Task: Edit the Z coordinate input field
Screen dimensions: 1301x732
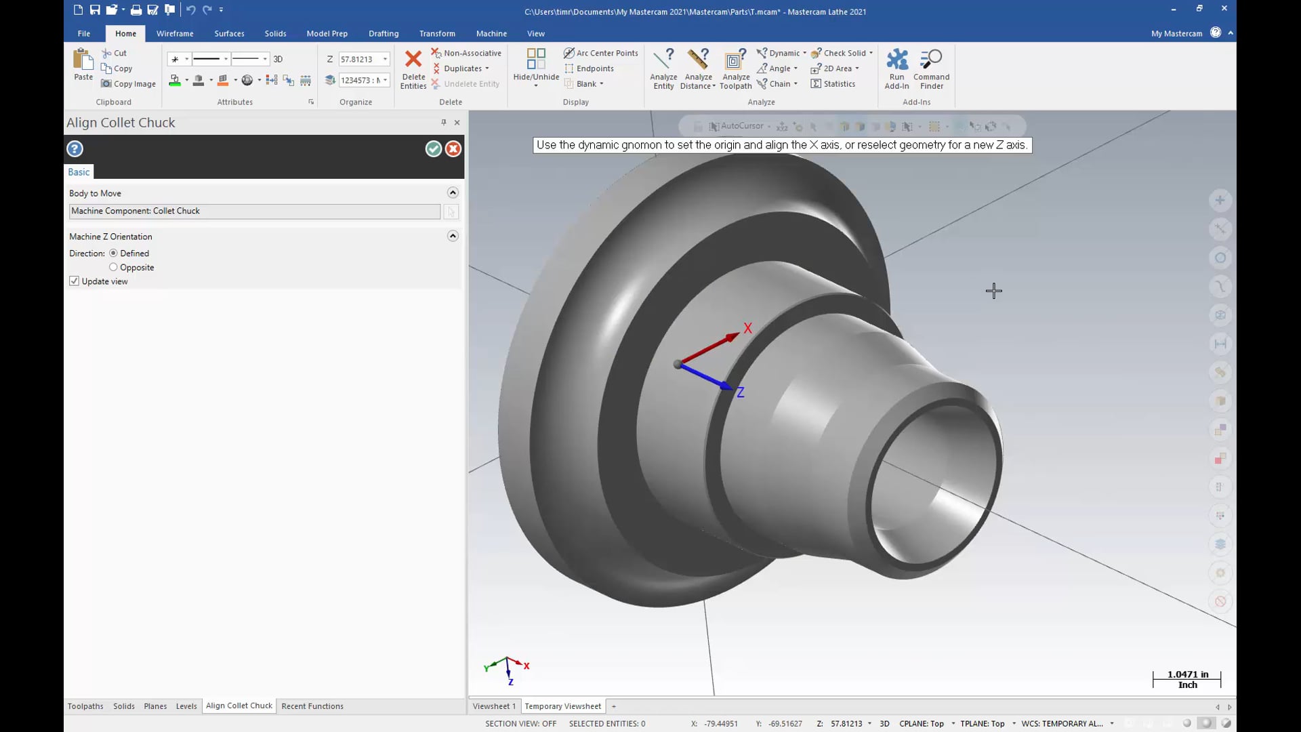Action: (357, 59)
